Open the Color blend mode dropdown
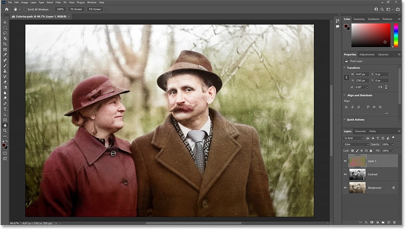 [x=356, y=145]
